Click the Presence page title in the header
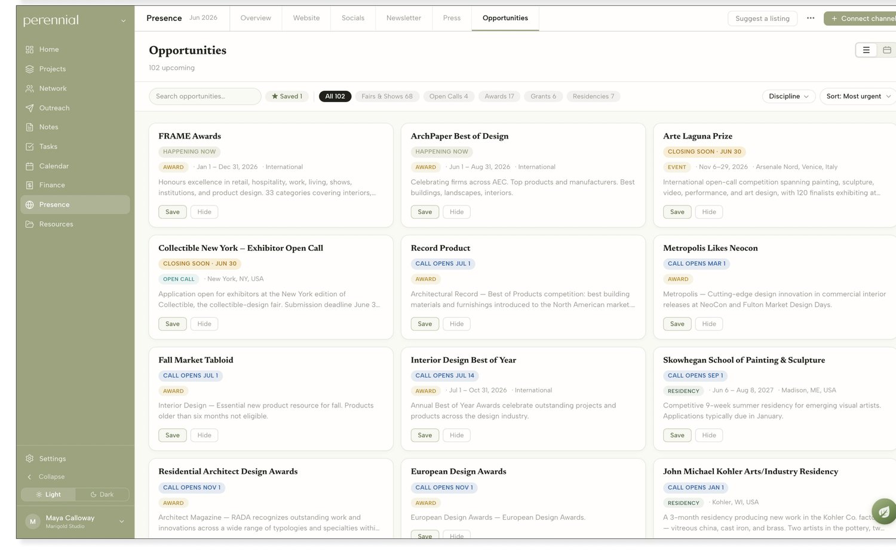This screenshot has width=896, height=552. (164, 19)
